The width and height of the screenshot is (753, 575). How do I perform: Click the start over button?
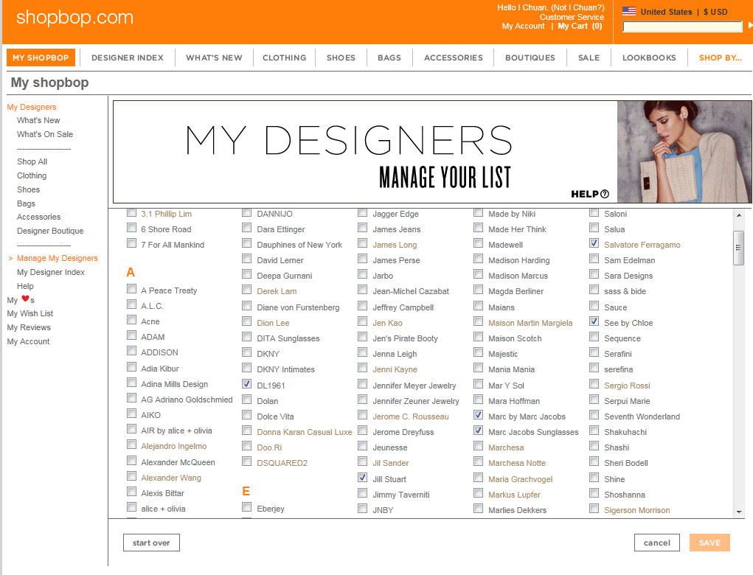coord(151,543)
